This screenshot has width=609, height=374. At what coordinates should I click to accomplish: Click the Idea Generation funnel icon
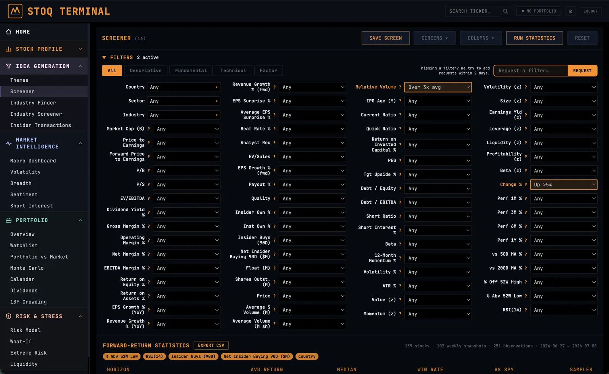(x=9, y=66)
